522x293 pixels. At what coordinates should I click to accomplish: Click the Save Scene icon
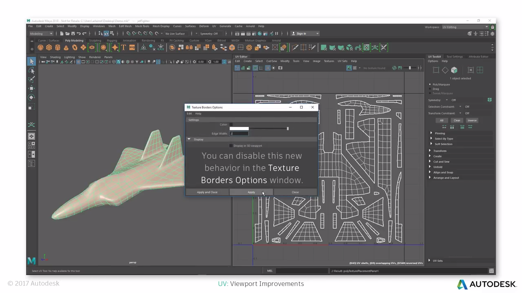(73, 34)
